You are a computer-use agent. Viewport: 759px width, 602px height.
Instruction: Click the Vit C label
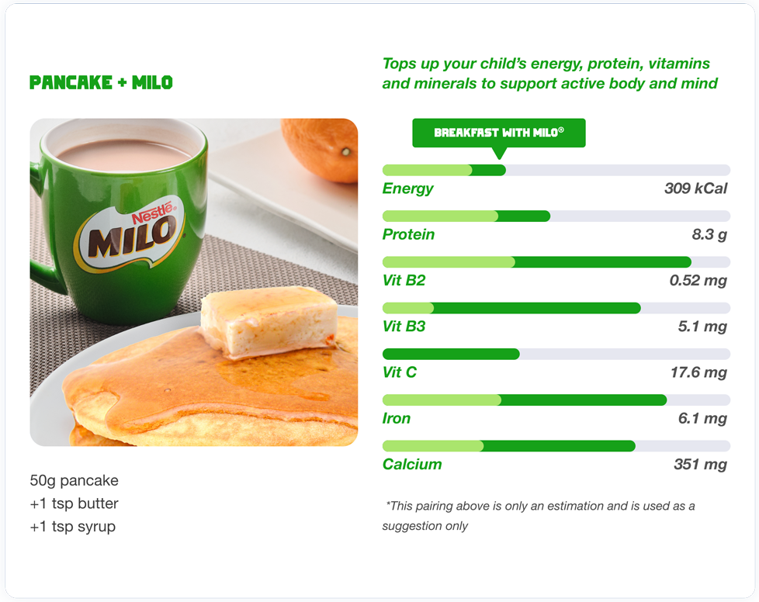click(400, 372)
